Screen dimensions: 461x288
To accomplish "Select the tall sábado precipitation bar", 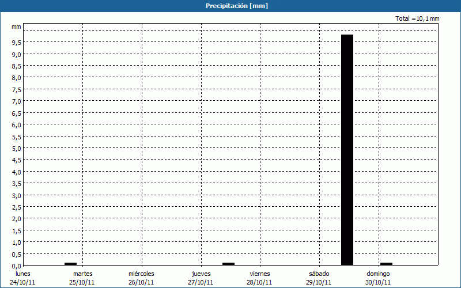I will pyautogui.click(x=347, y=150).
